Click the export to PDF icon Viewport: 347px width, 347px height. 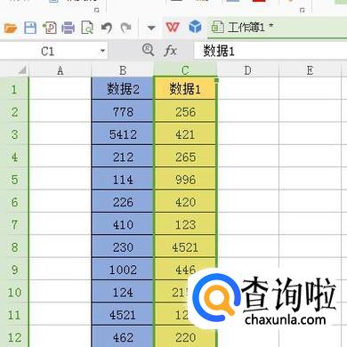pos(50,28)
